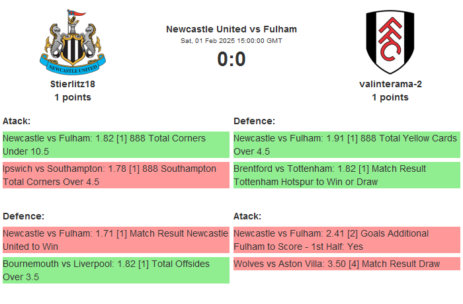Viewport: 463px width, 304px height.
Task: Select the match date and time text
Action: click(232, 41)
